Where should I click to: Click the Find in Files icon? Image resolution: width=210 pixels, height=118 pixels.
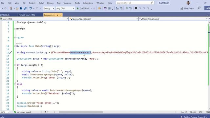100,8
